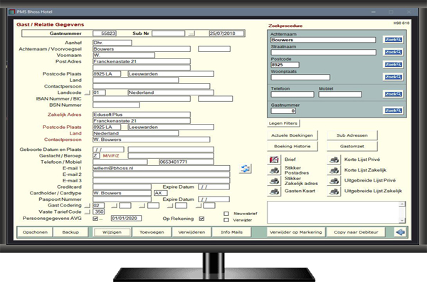Toggle the Op Rekening checkbox
Screen dimensions: 427x282
(202, 219)
